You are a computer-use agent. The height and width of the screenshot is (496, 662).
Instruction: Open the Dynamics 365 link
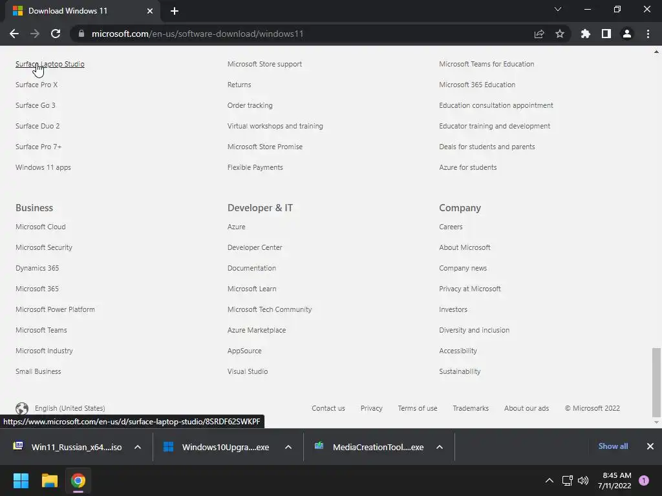[x=37, y=268]
